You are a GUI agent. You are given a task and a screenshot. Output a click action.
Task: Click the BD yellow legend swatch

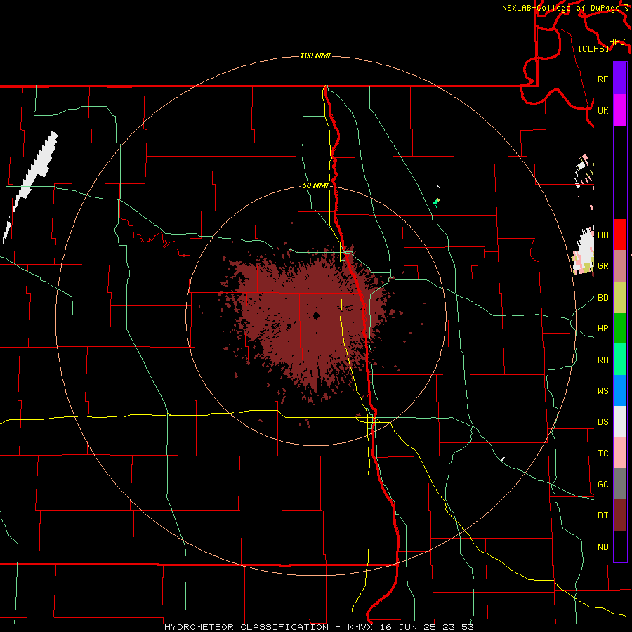(x=620, y=298)
